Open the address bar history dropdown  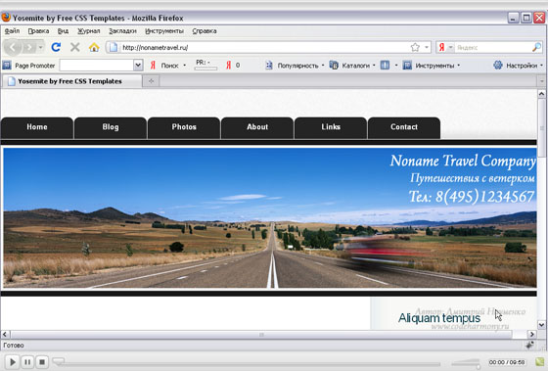click(427, 47)
